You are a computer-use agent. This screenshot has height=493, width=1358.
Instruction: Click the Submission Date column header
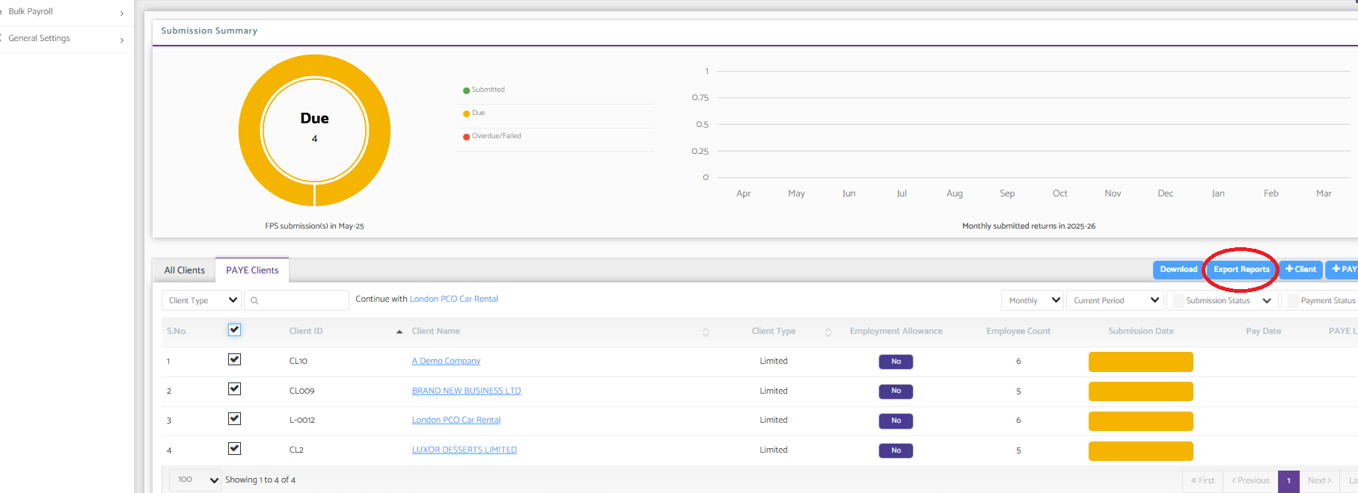1141,331
